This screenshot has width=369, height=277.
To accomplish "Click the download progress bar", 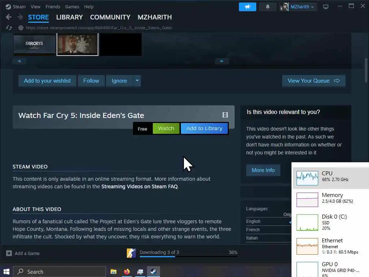I will [188, 256].
